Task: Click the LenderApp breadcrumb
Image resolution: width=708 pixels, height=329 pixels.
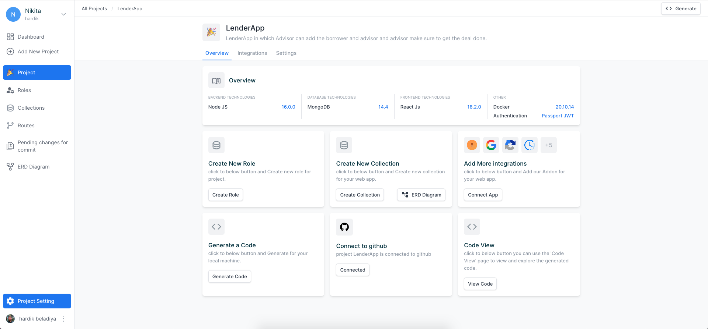Action: (x=130, y=8)
